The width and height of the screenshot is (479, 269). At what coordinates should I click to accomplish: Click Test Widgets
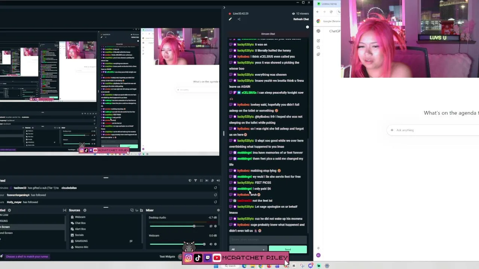167,257
